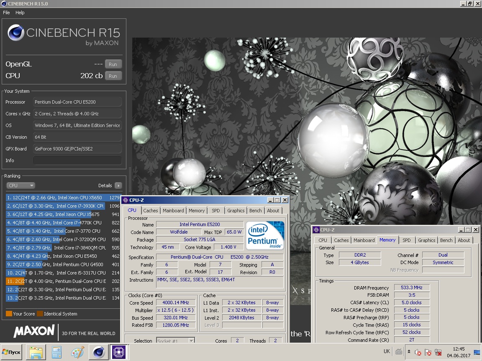Click the multiplier x 12.5 value

pyautogui.click(x=176, y=310)
